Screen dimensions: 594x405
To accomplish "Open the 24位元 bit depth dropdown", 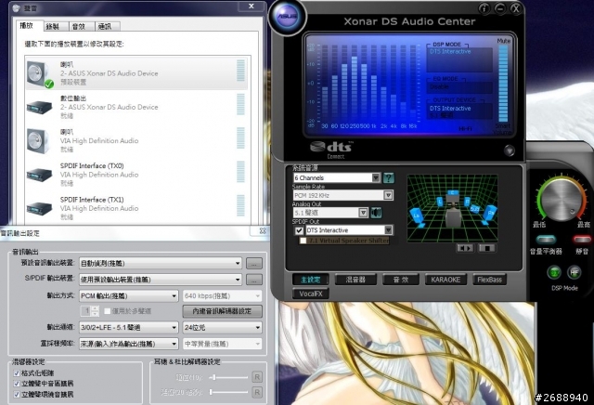I will click(223, 327).
